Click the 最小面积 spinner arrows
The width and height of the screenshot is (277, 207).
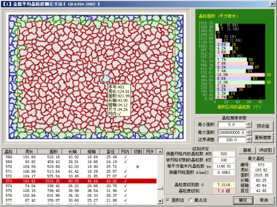point(249,125)
